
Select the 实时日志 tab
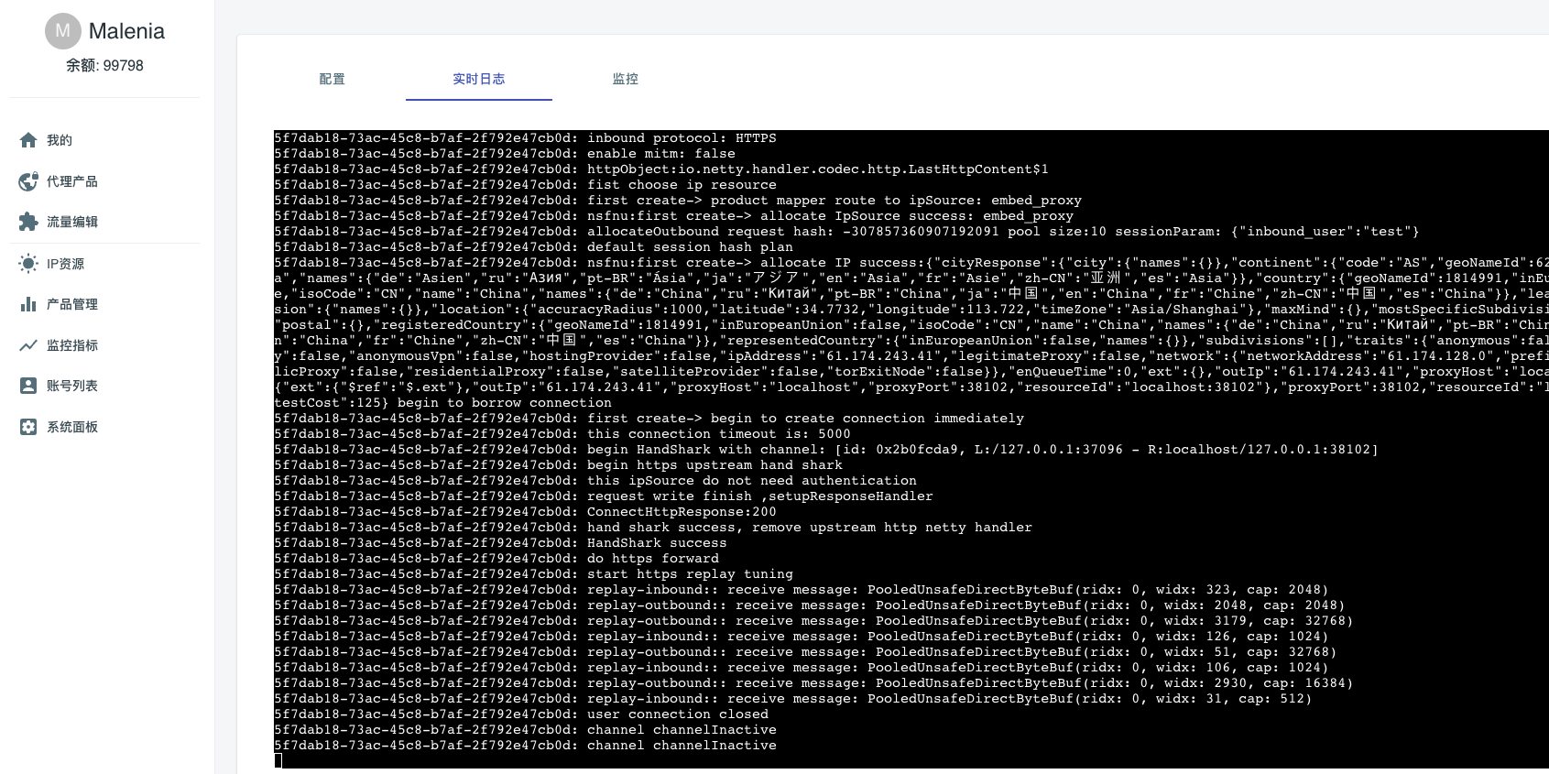(x=479, y=80)
